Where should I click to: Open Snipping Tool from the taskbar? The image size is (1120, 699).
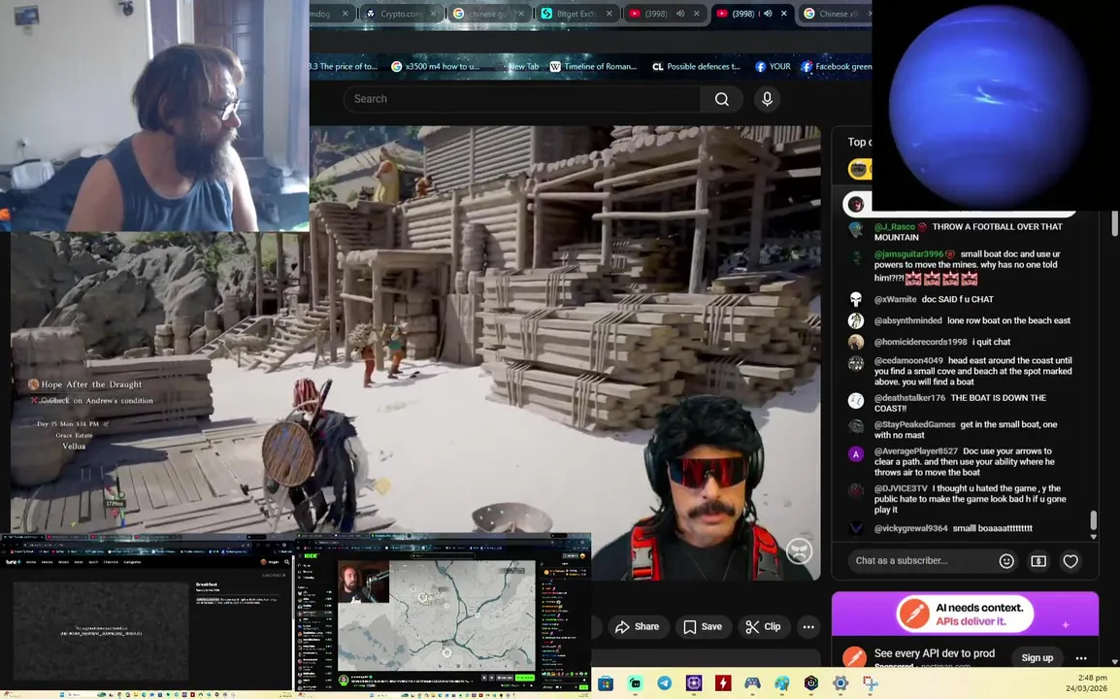pyautogui.click(x=870, y=683)
